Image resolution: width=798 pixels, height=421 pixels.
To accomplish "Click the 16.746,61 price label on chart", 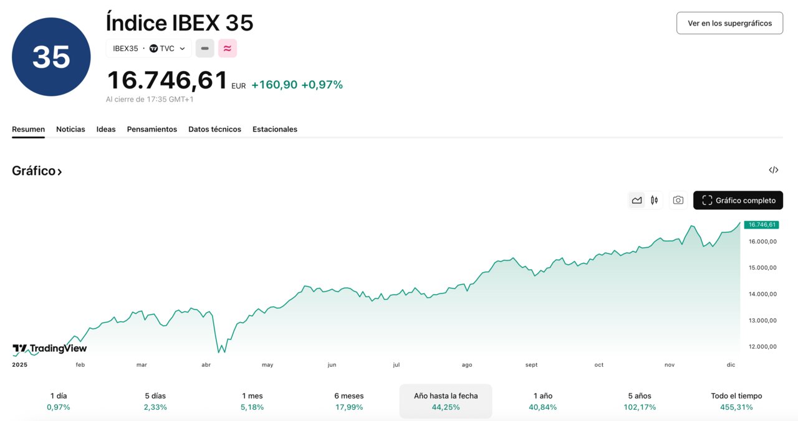I will (x=761, y=224).
